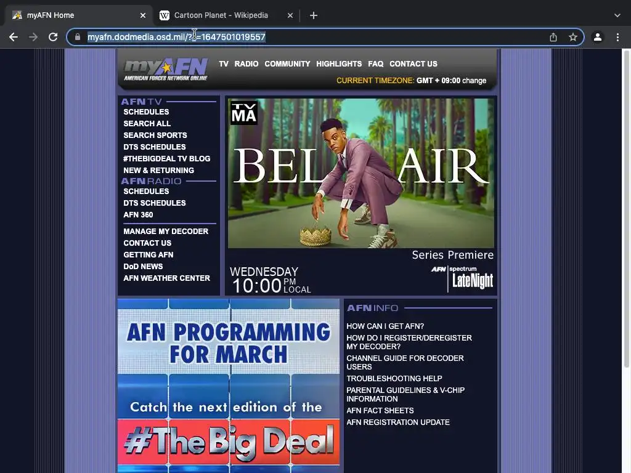Change the current timezone
The width and height of the screenshot is (631, 473).
474,81
